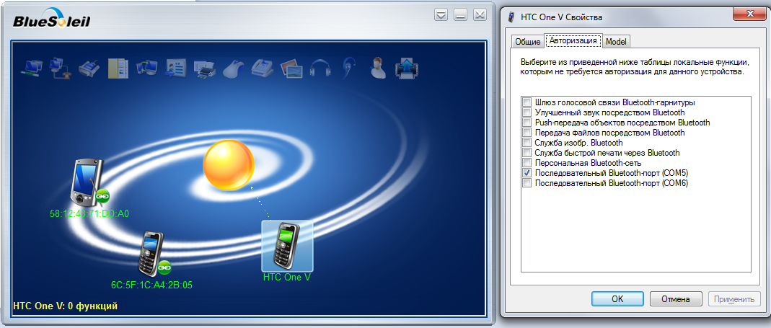Switch to the Общие tab
The width and height of the screenshot is (771, 328).
pos(528,42)
